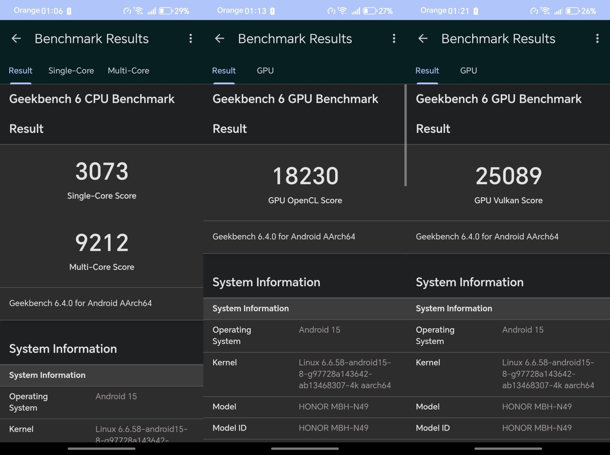Tap Model value HONOR MBH-N49 on OpenCL screen
Image resolution: width=610 pixels, height=455 pixels.
334,406
